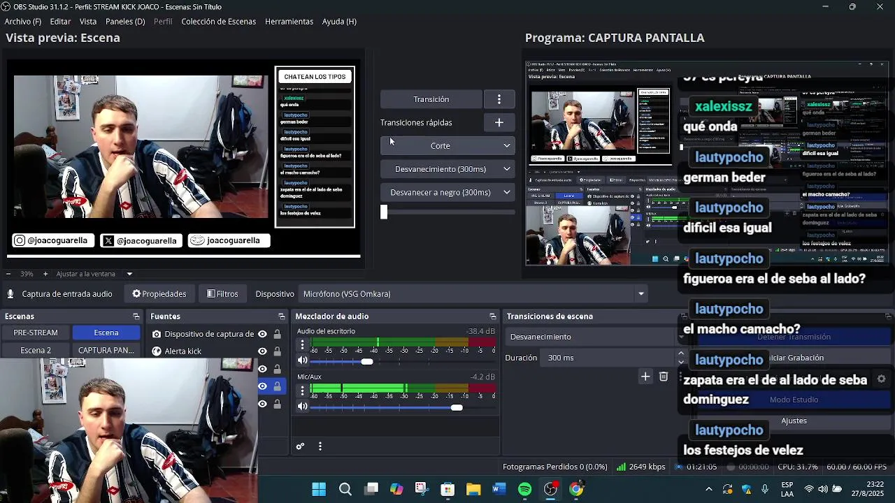Click the Ajustes button
This screenshot has height=503, width=895.
pyautogui.click(x=794, y=421)
